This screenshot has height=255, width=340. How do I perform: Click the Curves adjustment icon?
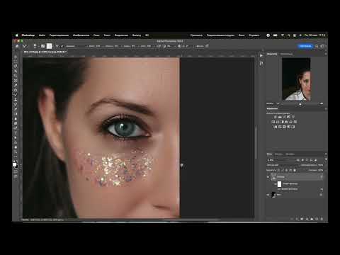click(284, 117)
